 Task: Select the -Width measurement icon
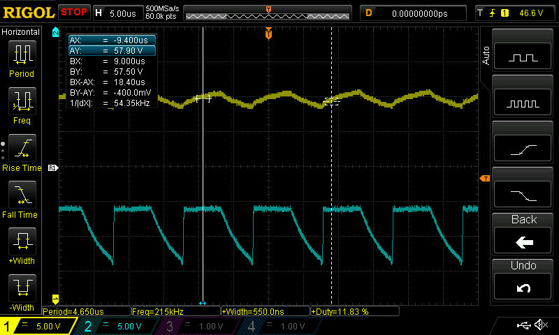[x=22, y=288]
